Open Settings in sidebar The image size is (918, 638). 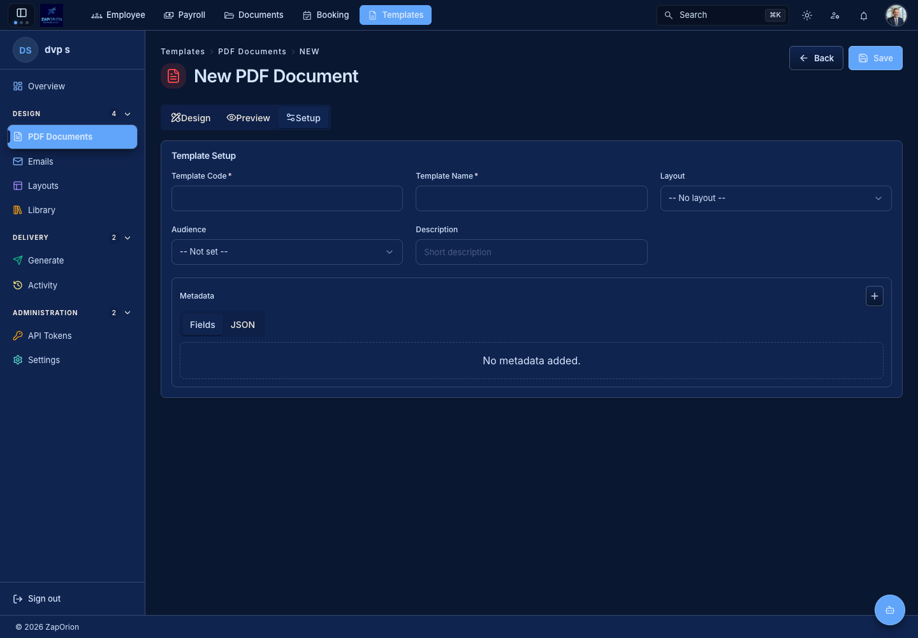(x=72, y=360)
